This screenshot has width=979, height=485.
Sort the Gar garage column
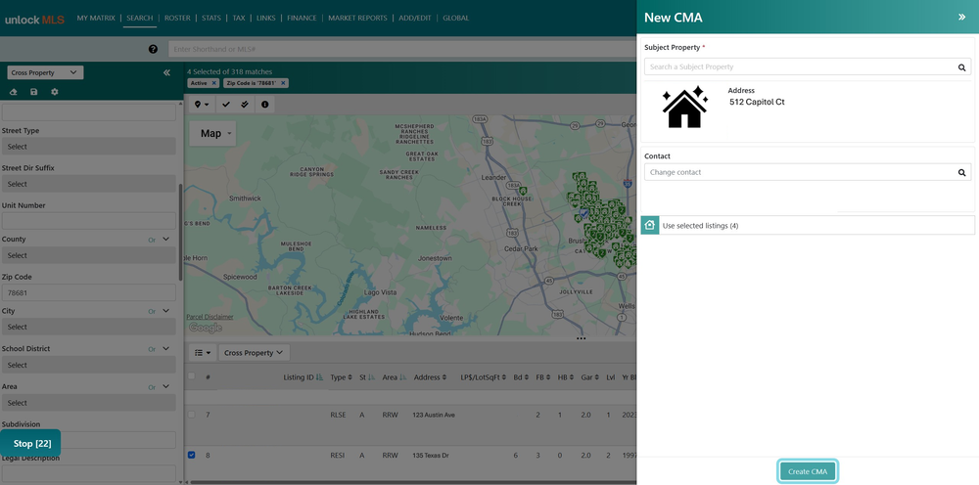click(595, 377)
